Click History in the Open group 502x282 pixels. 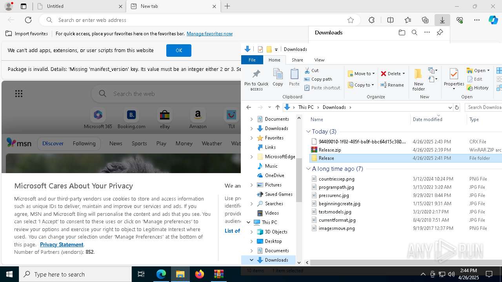point(478,88)
